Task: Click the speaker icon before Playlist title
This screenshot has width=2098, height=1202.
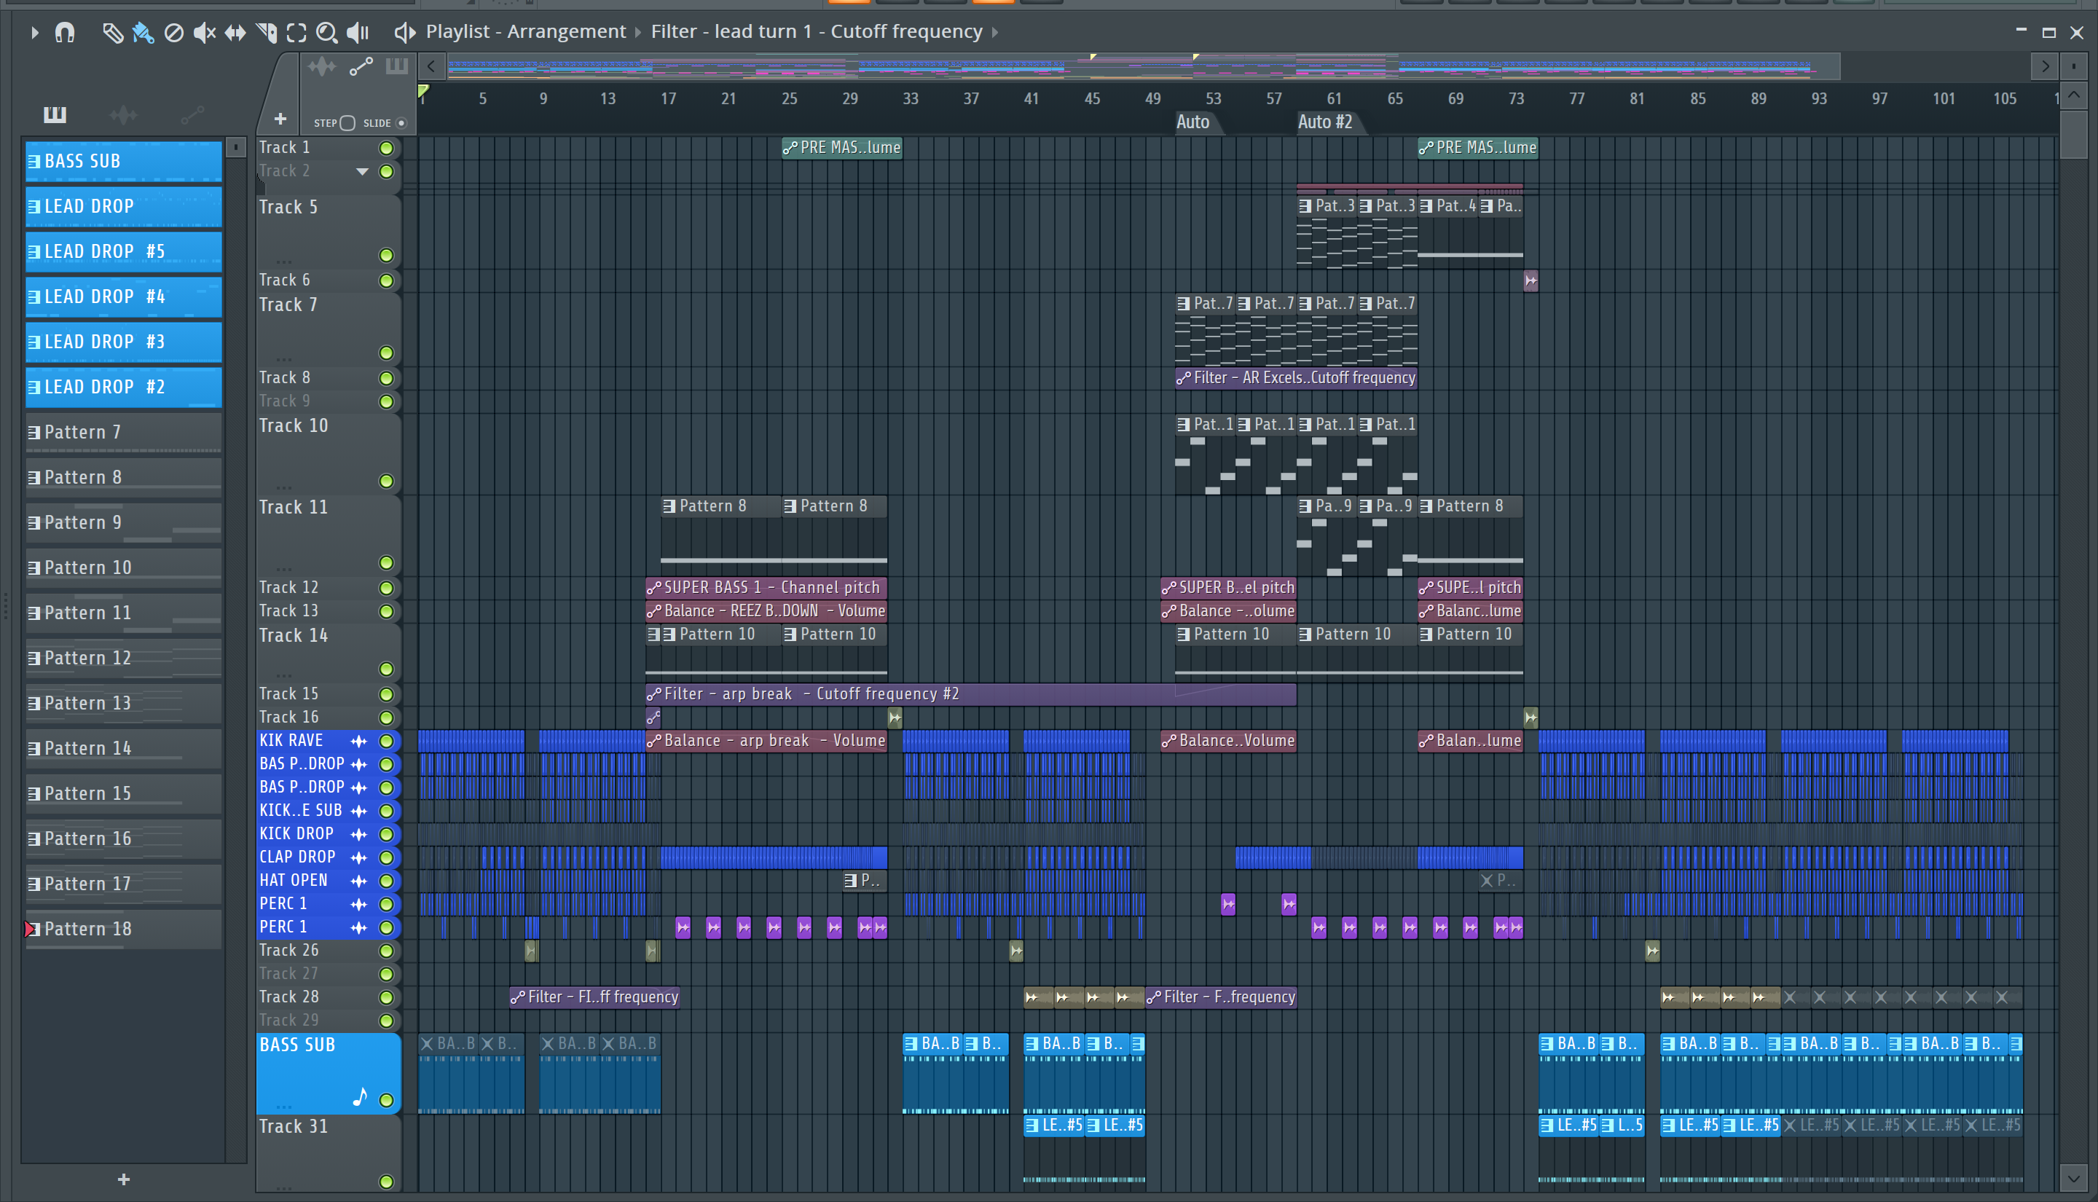Action: [x=404, y=32]
